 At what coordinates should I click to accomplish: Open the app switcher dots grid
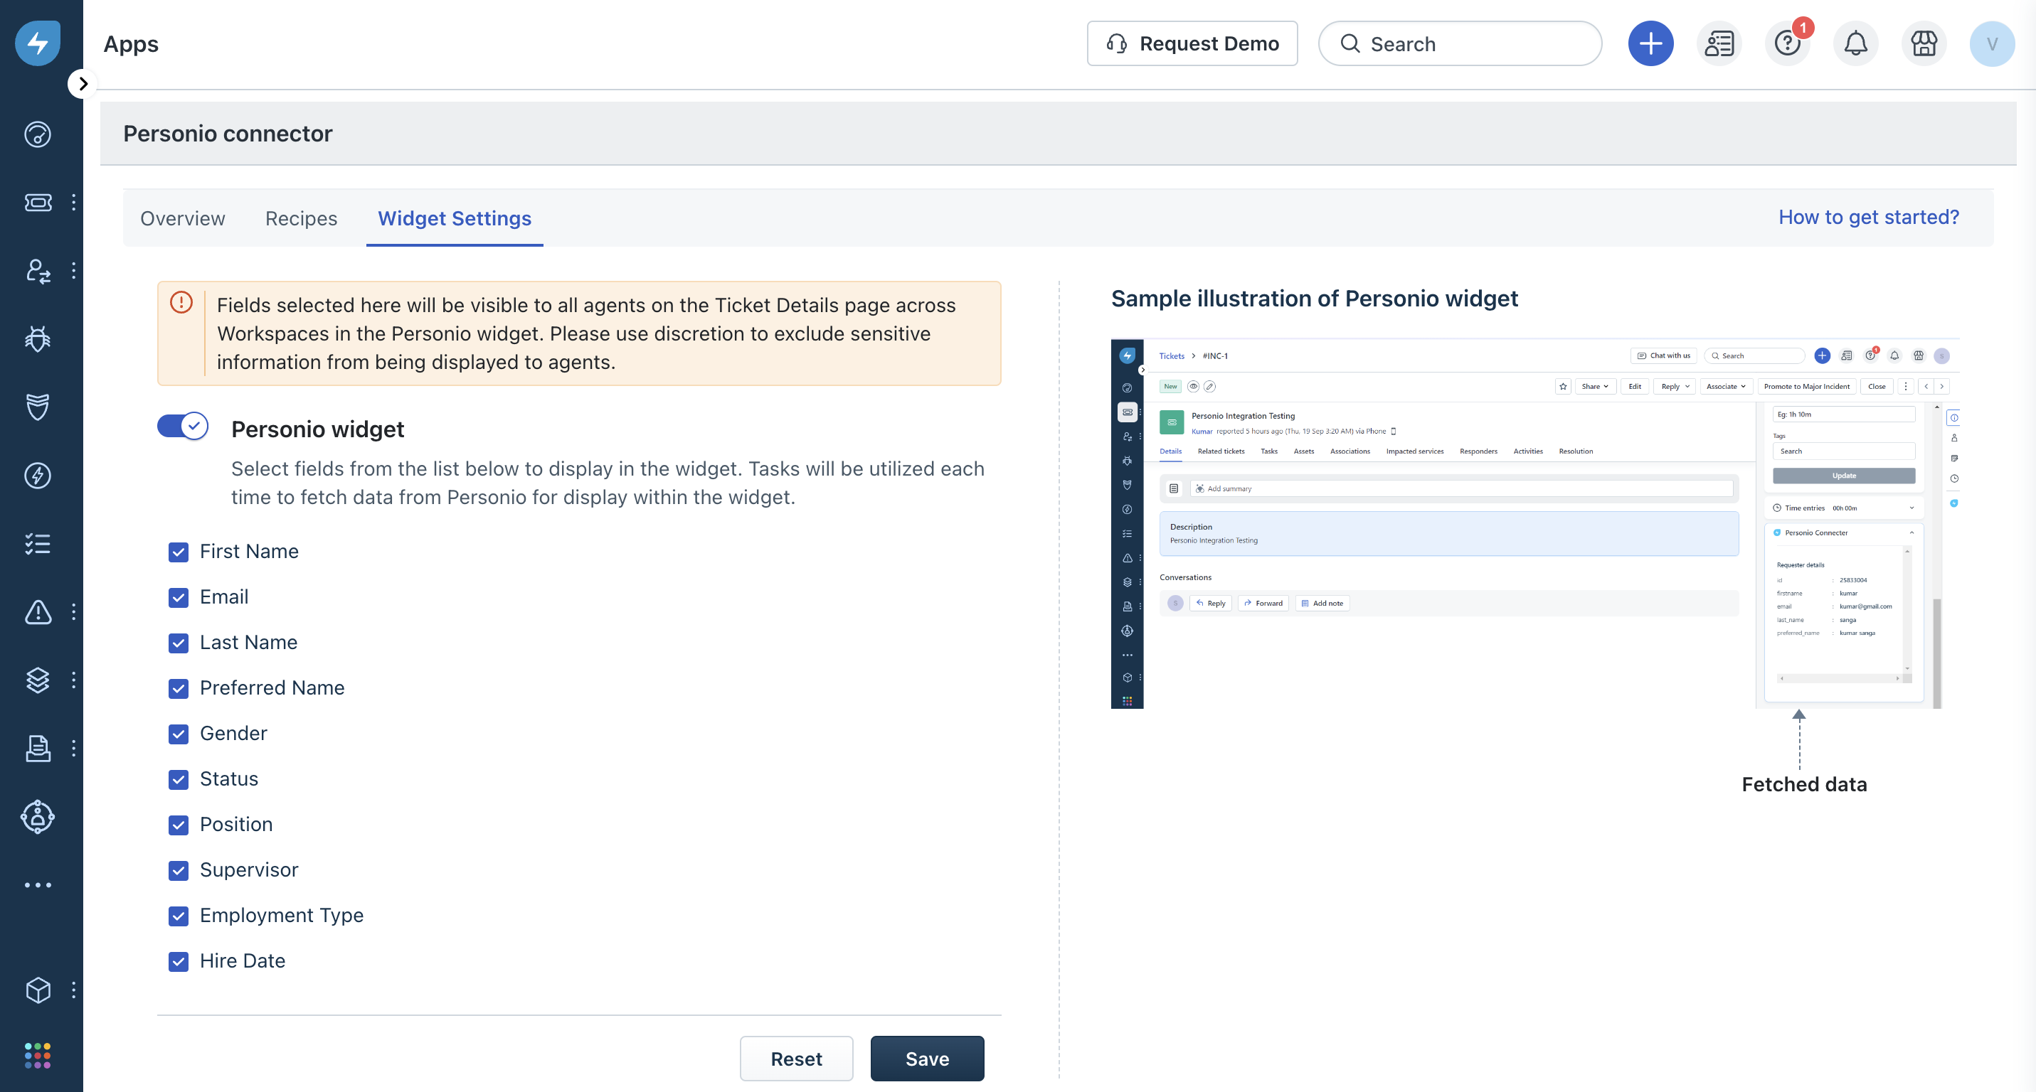click(x=38, y=1056)
